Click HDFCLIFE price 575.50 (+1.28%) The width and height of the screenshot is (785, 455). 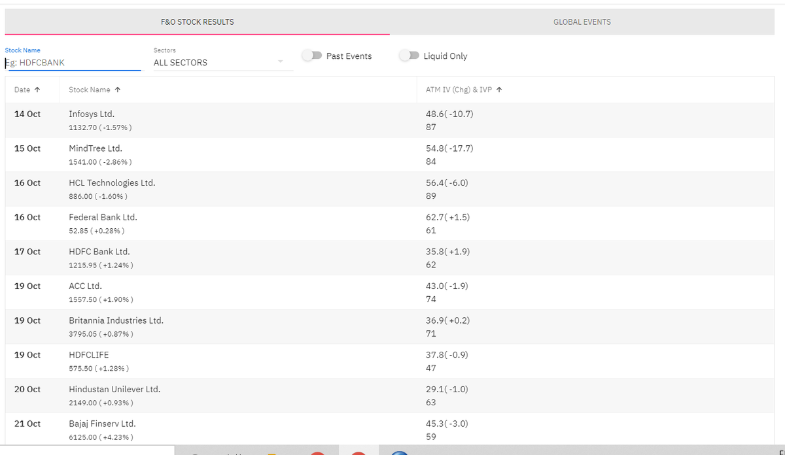coord(99,369)
